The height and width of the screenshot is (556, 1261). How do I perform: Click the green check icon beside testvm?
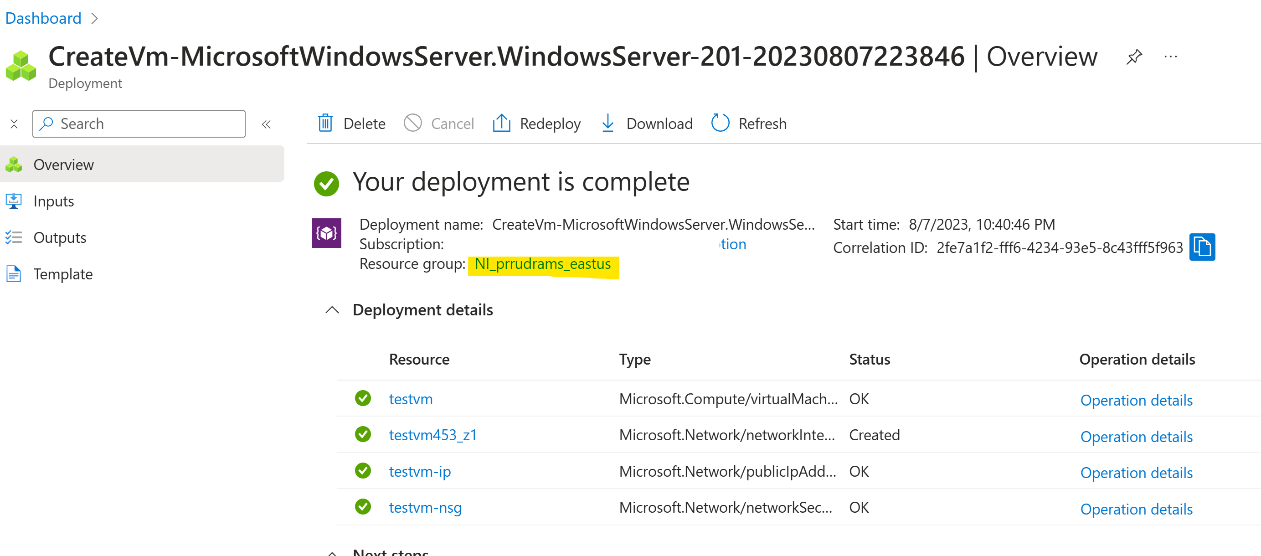tap(363, 398)
